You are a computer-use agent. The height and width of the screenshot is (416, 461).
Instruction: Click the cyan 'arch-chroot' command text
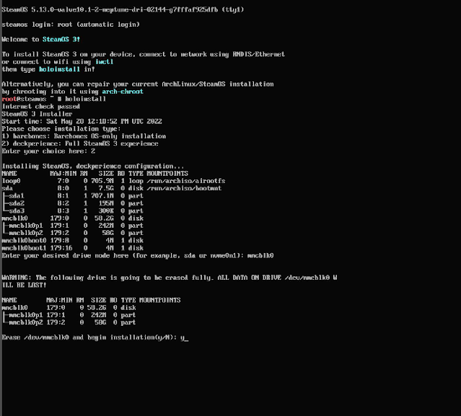pos(123,92)
